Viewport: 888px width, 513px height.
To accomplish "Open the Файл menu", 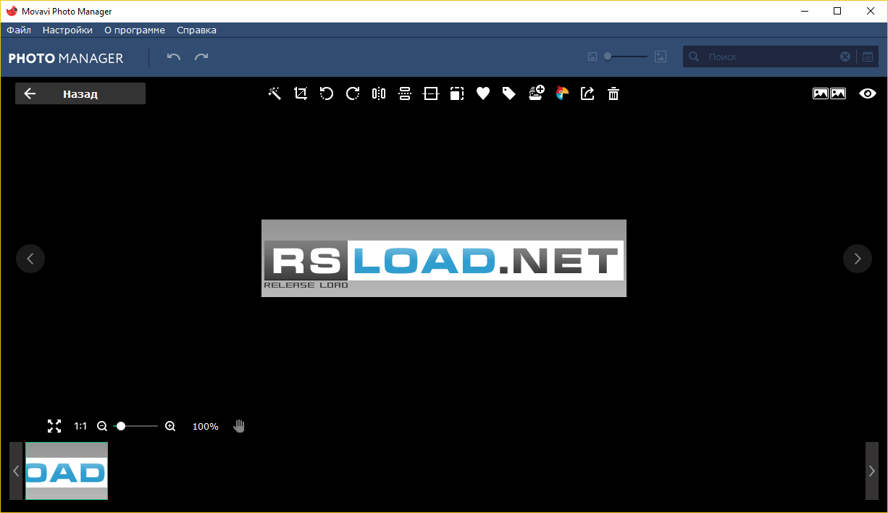I will coord(19,30).
